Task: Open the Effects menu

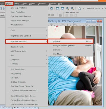Action: 16,4
